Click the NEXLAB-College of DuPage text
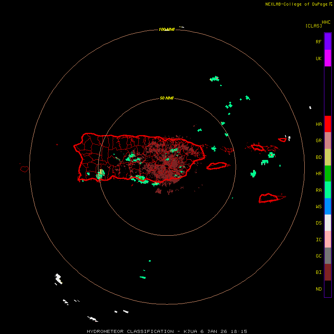This screenshot has width=334, height=334. pos(296,4)
